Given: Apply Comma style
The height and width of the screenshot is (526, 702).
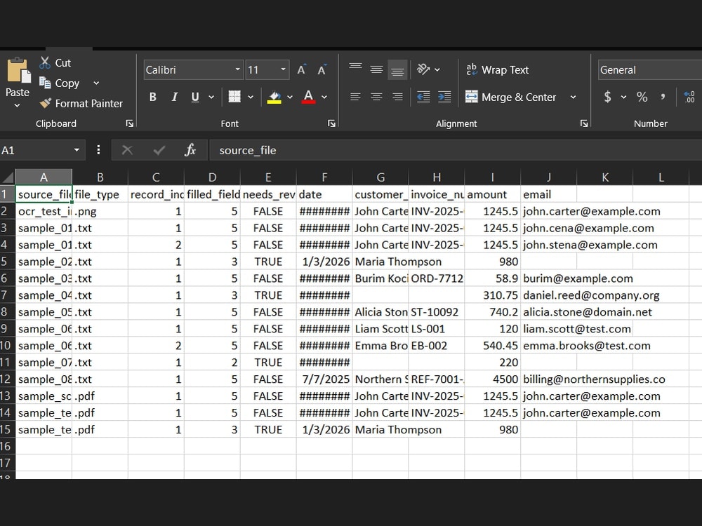Looking at the screenshot, I should click(663, 97).
